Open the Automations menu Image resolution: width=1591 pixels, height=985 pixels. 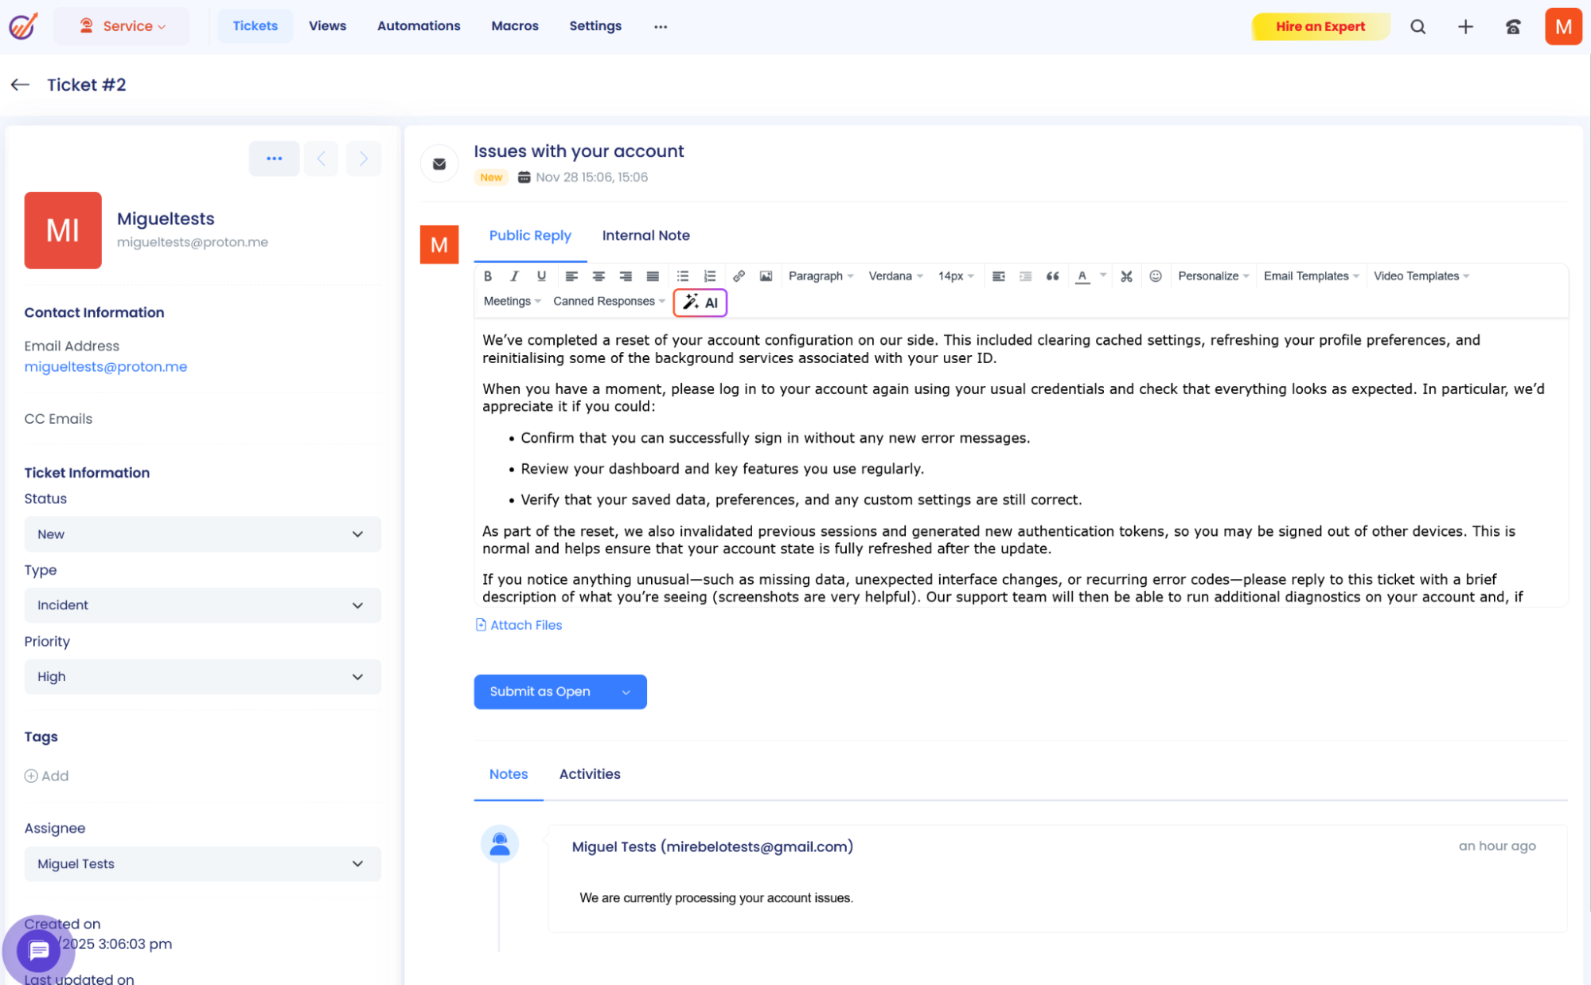pos(418,25)
